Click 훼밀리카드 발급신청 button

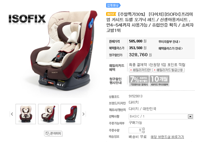[x=169, y=70]
